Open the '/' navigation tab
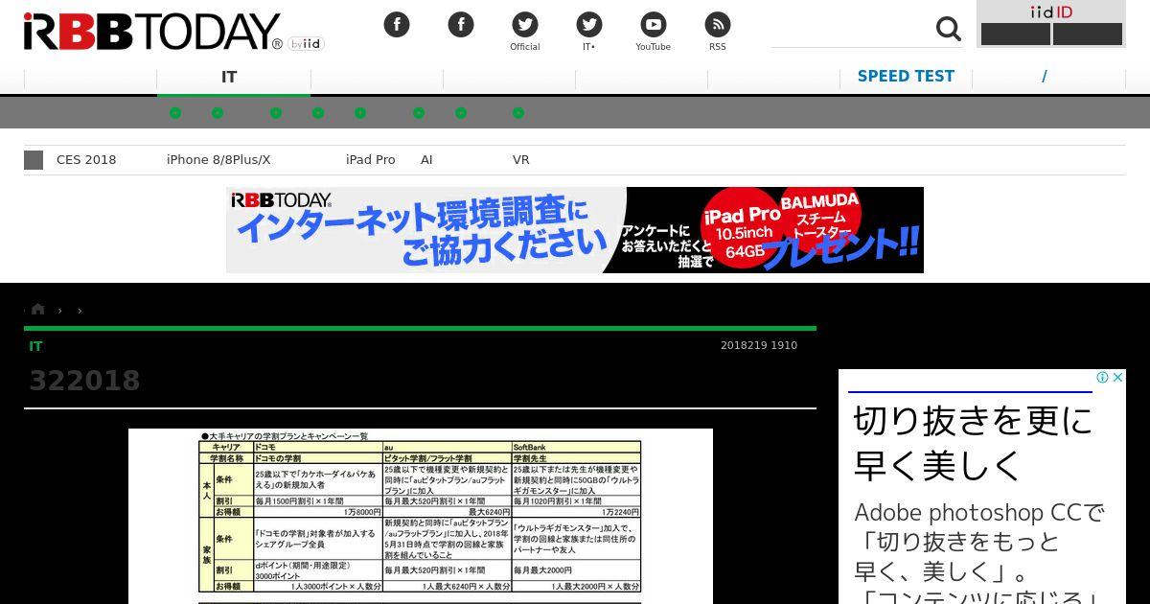This screenshot has width=1150, height=604. [1045, 76]
